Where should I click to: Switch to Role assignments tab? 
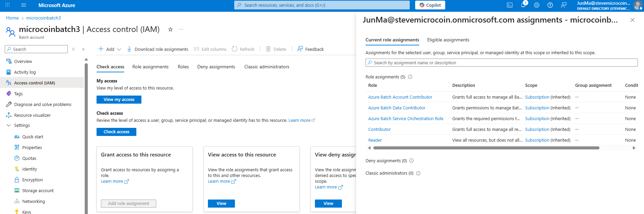pos(150,67)
